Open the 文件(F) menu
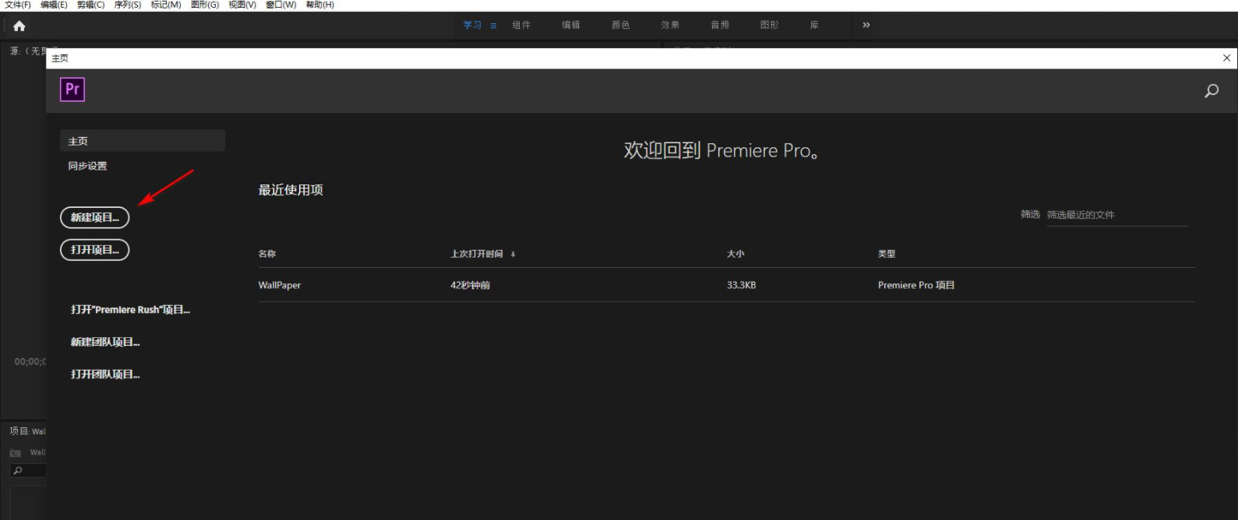1238x520 pixels. coord(17,5)
